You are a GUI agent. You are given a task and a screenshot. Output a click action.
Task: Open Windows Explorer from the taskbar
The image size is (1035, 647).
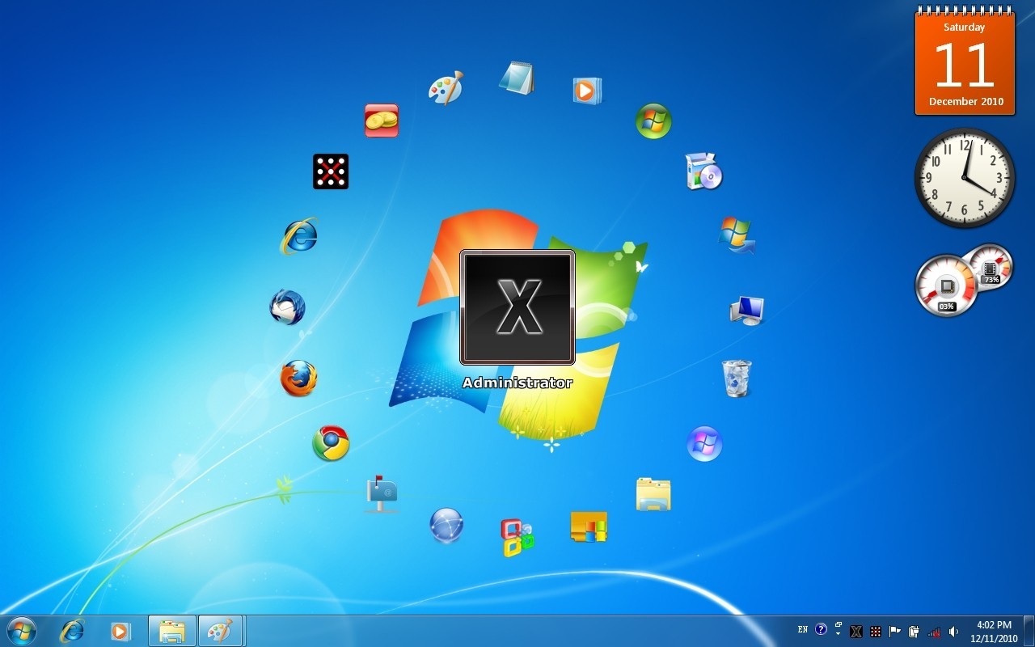coord(171,630)
